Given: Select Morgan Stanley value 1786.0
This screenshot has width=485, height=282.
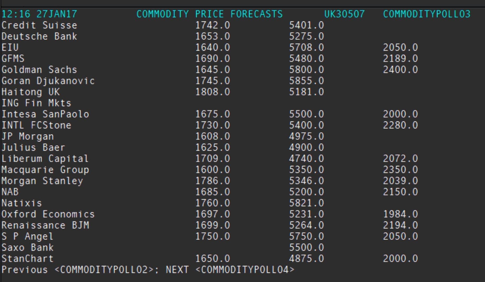Looking at the screenshot, I should click(x=212, y=181).
